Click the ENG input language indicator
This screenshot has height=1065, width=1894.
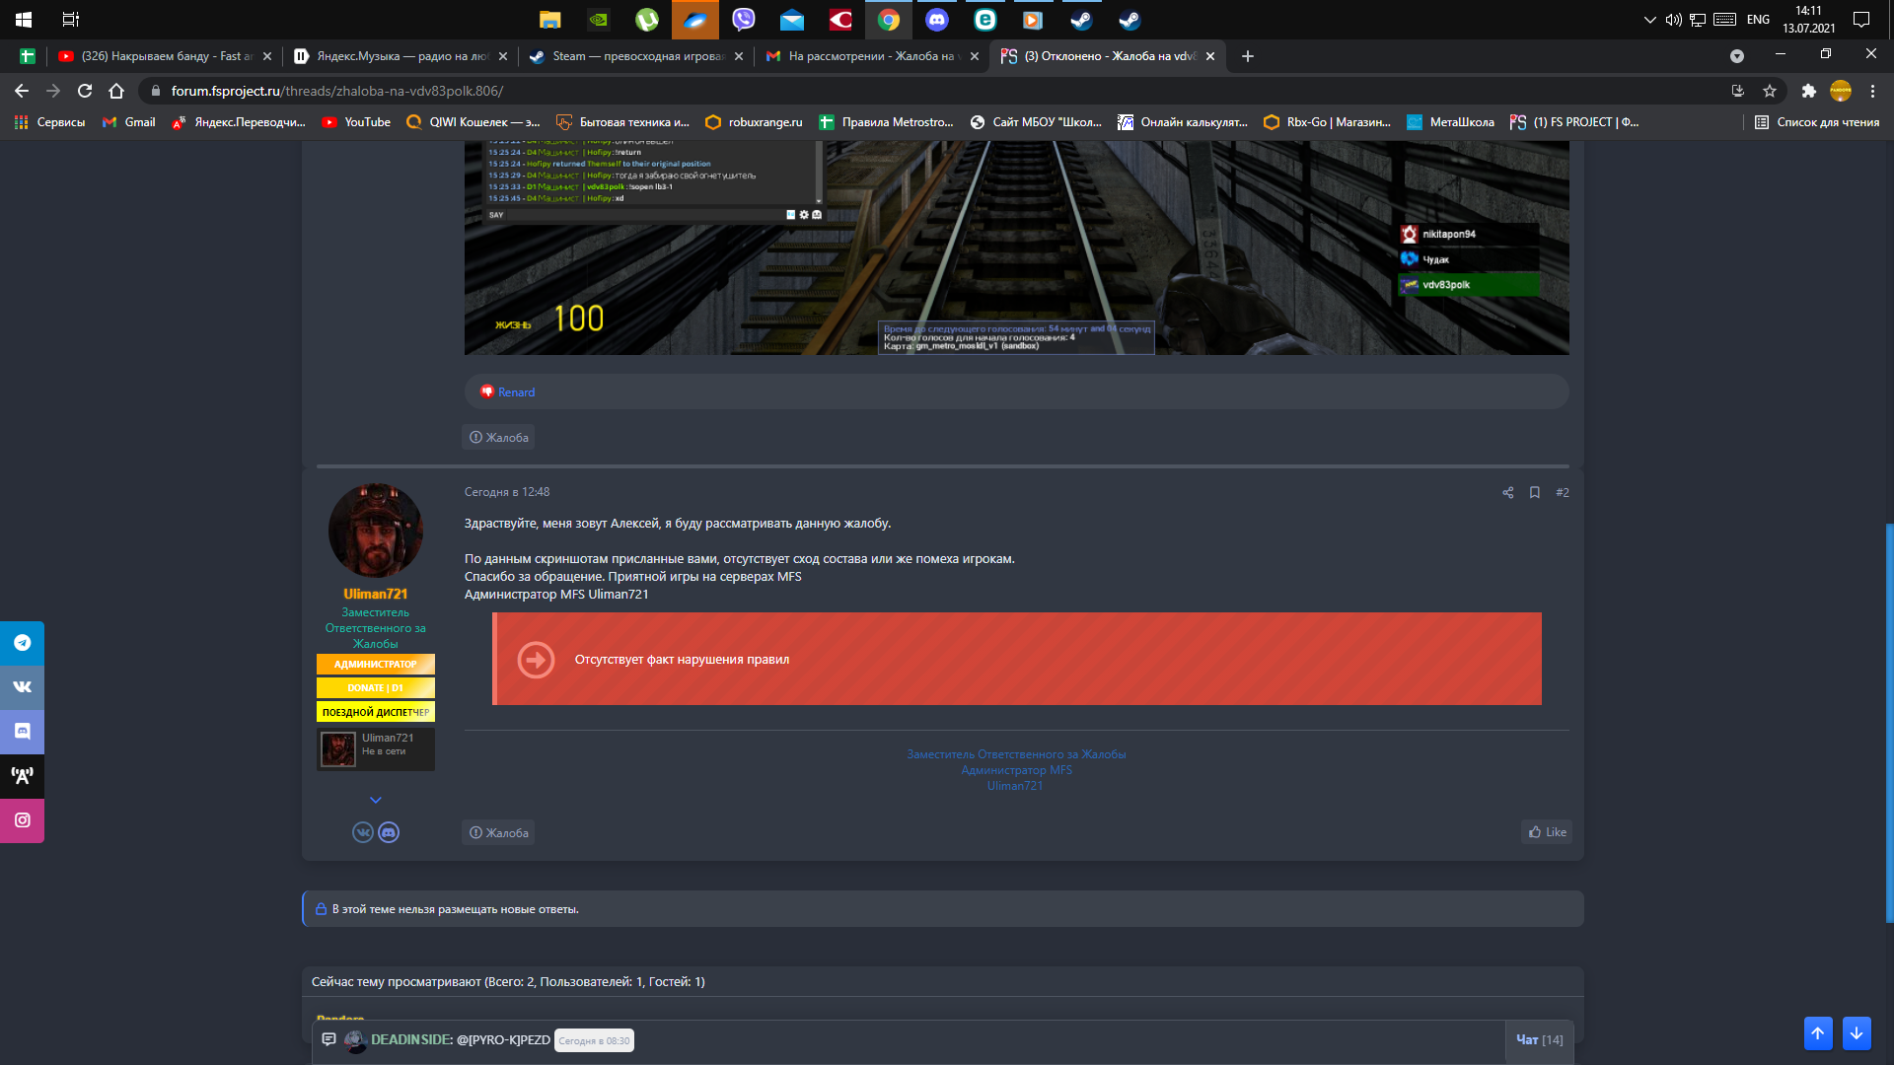(x=1758, y=20)
